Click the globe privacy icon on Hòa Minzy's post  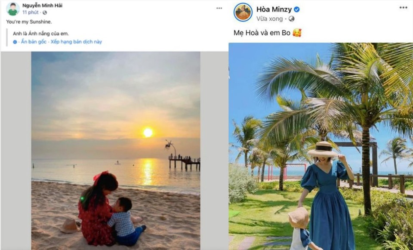pyautogui.click(x=291, y=19)
